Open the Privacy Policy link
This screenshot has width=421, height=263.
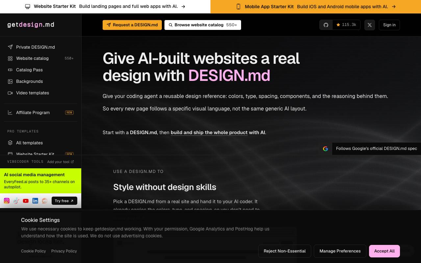tap(64, 251)
